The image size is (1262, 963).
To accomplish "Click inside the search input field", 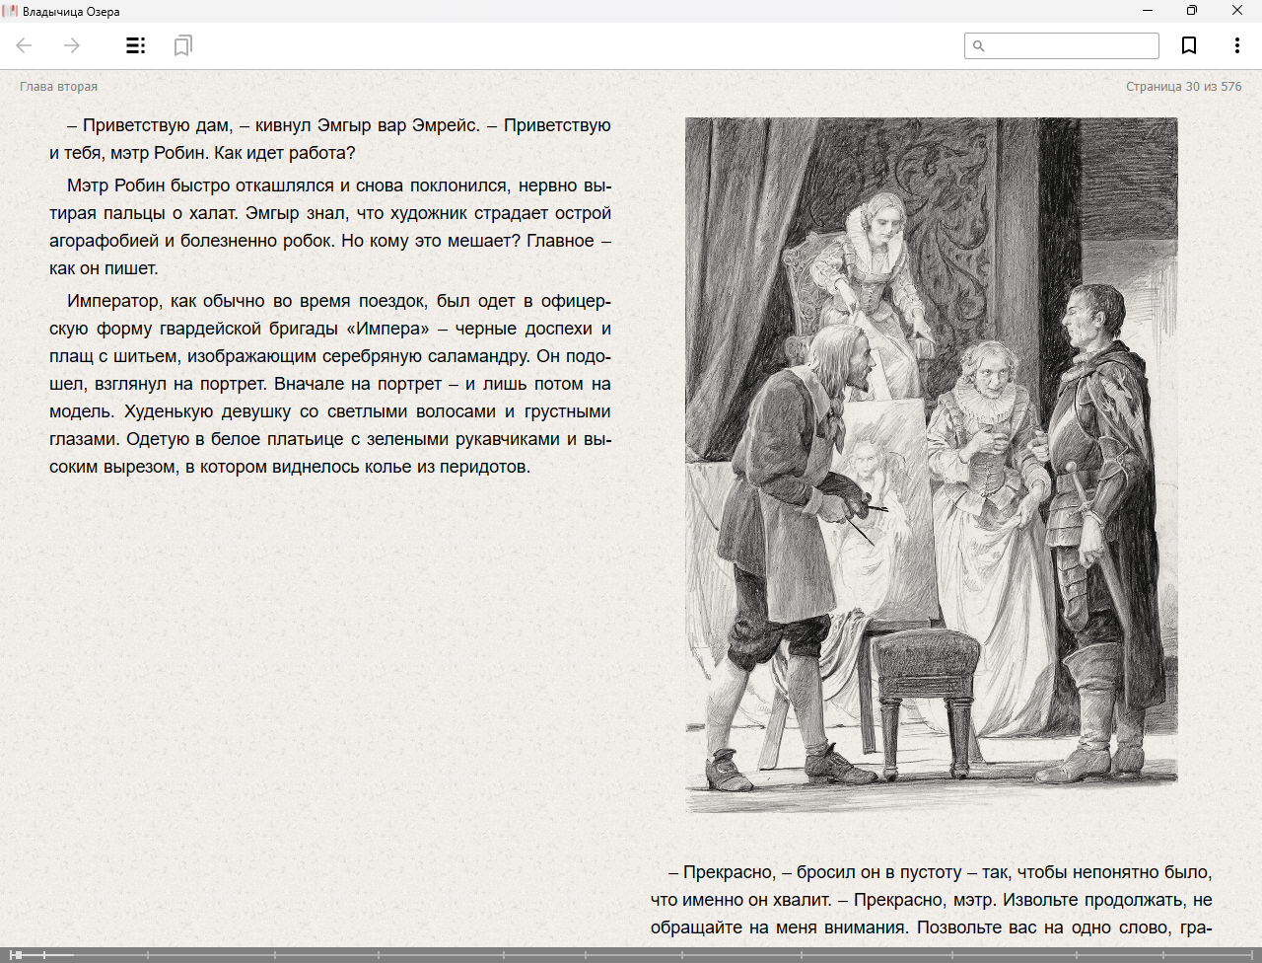I will [1072, 46].
